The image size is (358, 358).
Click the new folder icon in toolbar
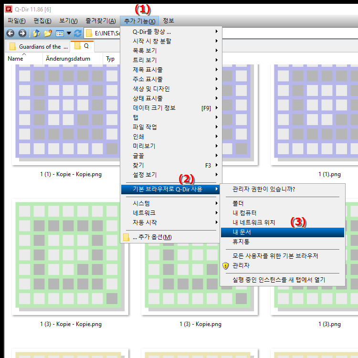pos(48,33)
